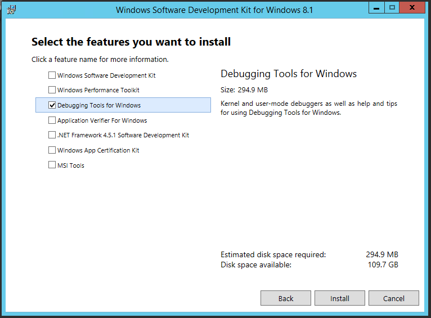Check the .NET Framework 4.5.1 SDK checkbox
The width and height of the screenshot is (431, 318).
coord(52,135)
